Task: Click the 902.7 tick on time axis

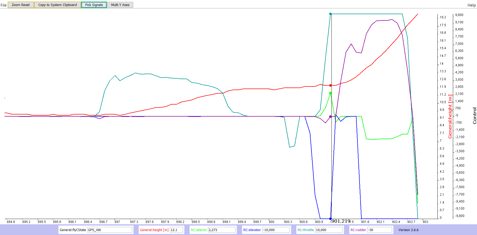Action: (x=411, y=222)
